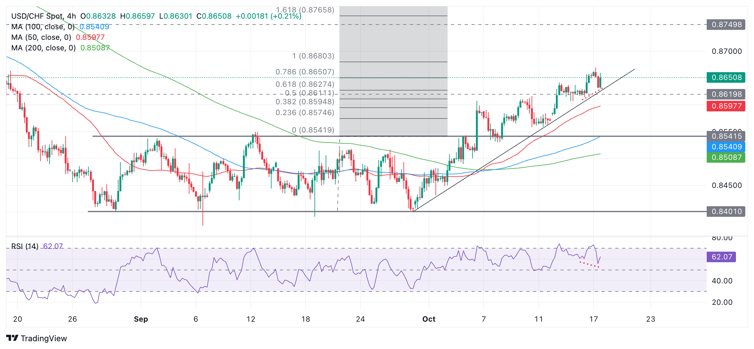This screenshot has width=754, height=349.
Task: Click the 1.618 (0.87658) Fibonacci extension label
Action: 305,10
